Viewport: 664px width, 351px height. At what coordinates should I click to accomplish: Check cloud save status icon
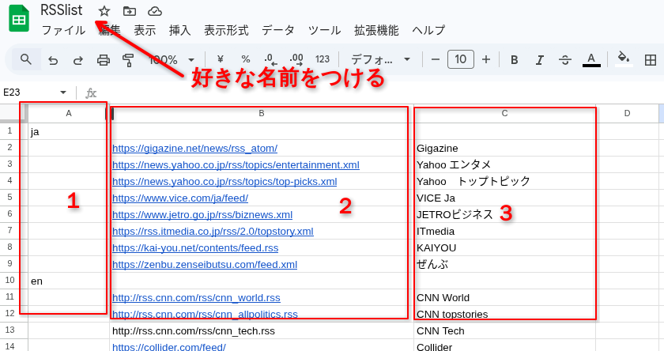point(155,11)
